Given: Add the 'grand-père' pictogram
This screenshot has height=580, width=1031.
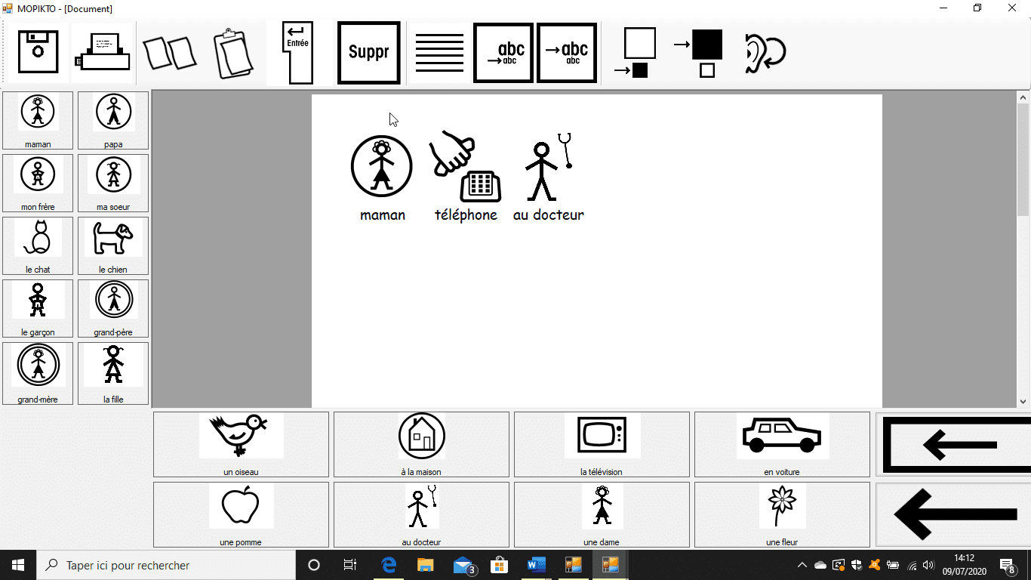Looking at the screenshot, I should click(x=113, y=308).
